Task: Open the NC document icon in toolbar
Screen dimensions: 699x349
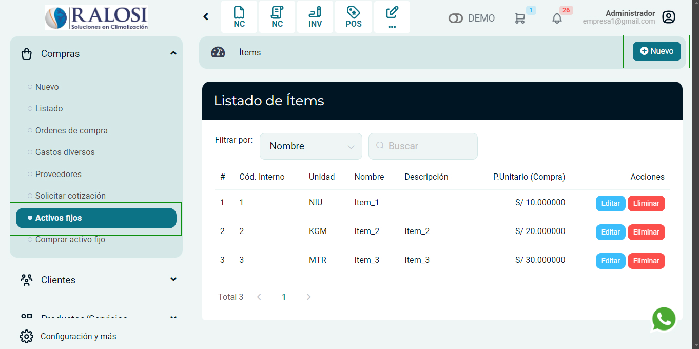Action: [x=239, y=16]
